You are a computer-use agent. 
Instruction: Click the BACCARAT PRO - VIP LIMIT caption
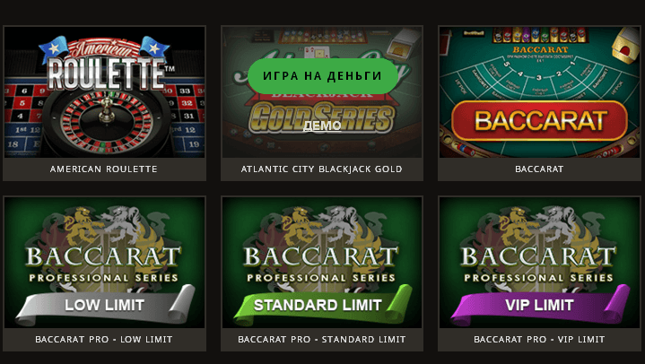tap(539, 340)
